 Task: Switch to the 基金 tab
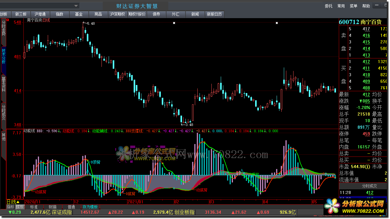(79, 14)
